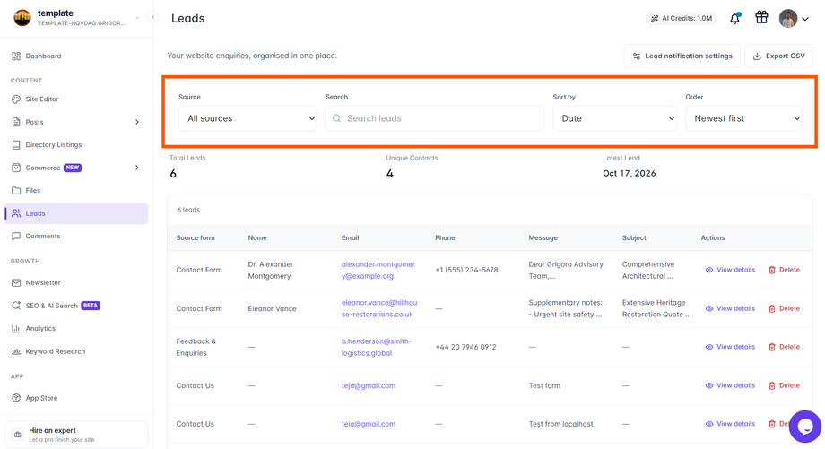Click the Dear Grigora Advisory Team message

[566, 270]
